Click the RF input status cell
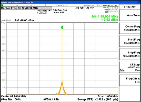The height and width of the screenshot is (102, 141). click(17, 5)
